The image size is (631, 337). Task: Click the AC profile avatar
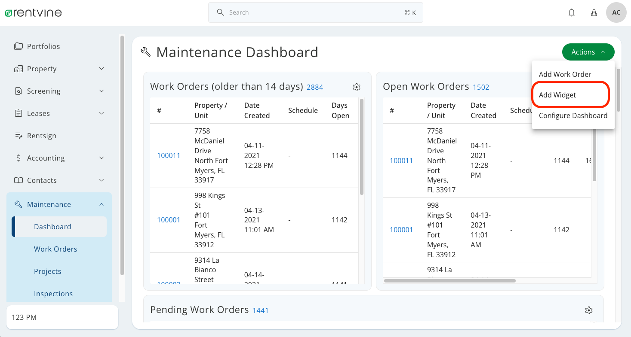click(616, 12)
